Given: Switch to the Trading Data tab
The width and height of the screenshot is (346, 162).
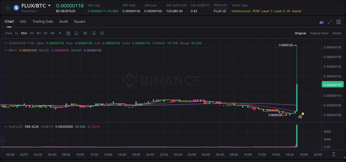Looking at the screenshot, I should tap(43, 22).
